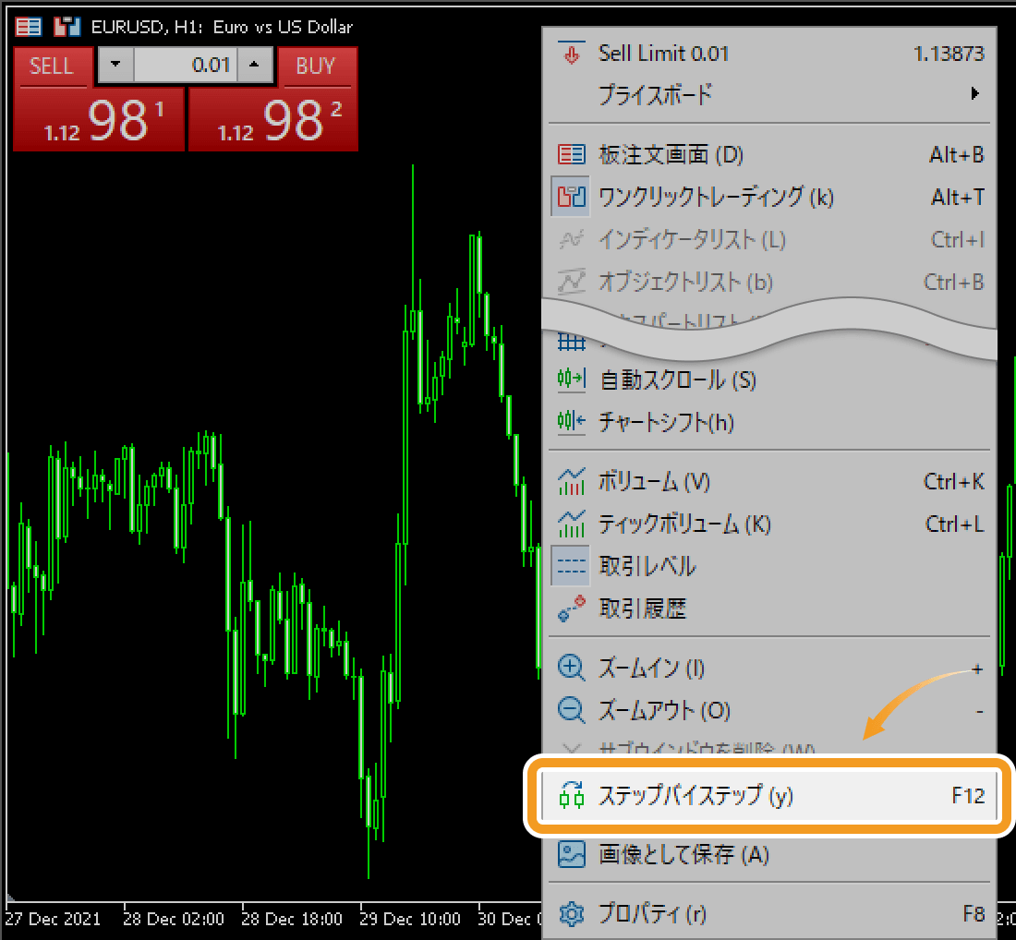The image size is (1016, 940).
Task: Select Sell Limit 0.01 menu entry
Action: 769,54
